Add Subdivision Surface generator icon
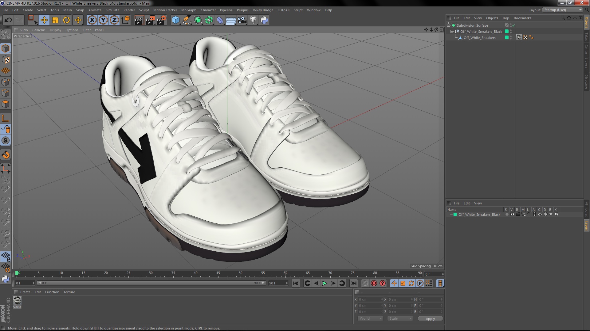The width and height of the screenshot is (590, 331). (x=198, y=20)
